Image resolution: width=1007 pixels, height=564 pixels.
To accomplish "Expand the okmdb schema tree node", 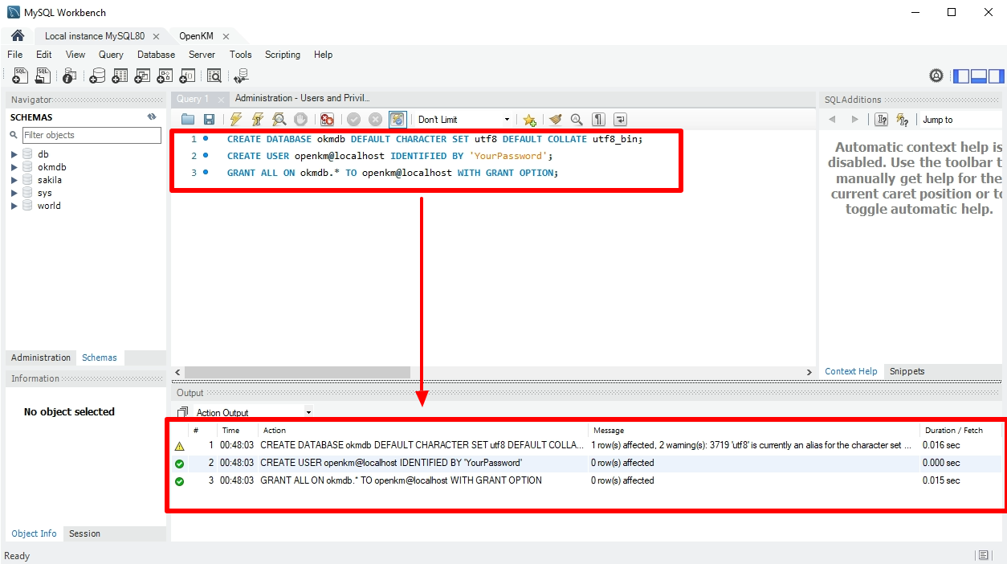I will click(14, 167).
